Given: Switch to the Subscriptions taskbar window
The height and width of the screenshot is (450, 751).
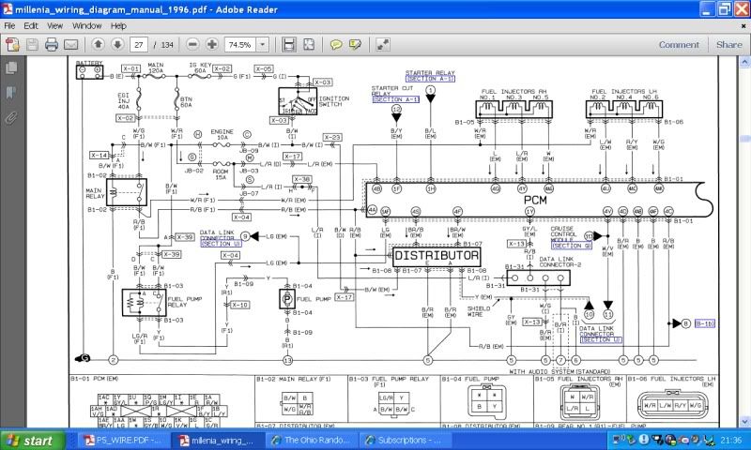Looking at the screenshot, I should [406, 440].
